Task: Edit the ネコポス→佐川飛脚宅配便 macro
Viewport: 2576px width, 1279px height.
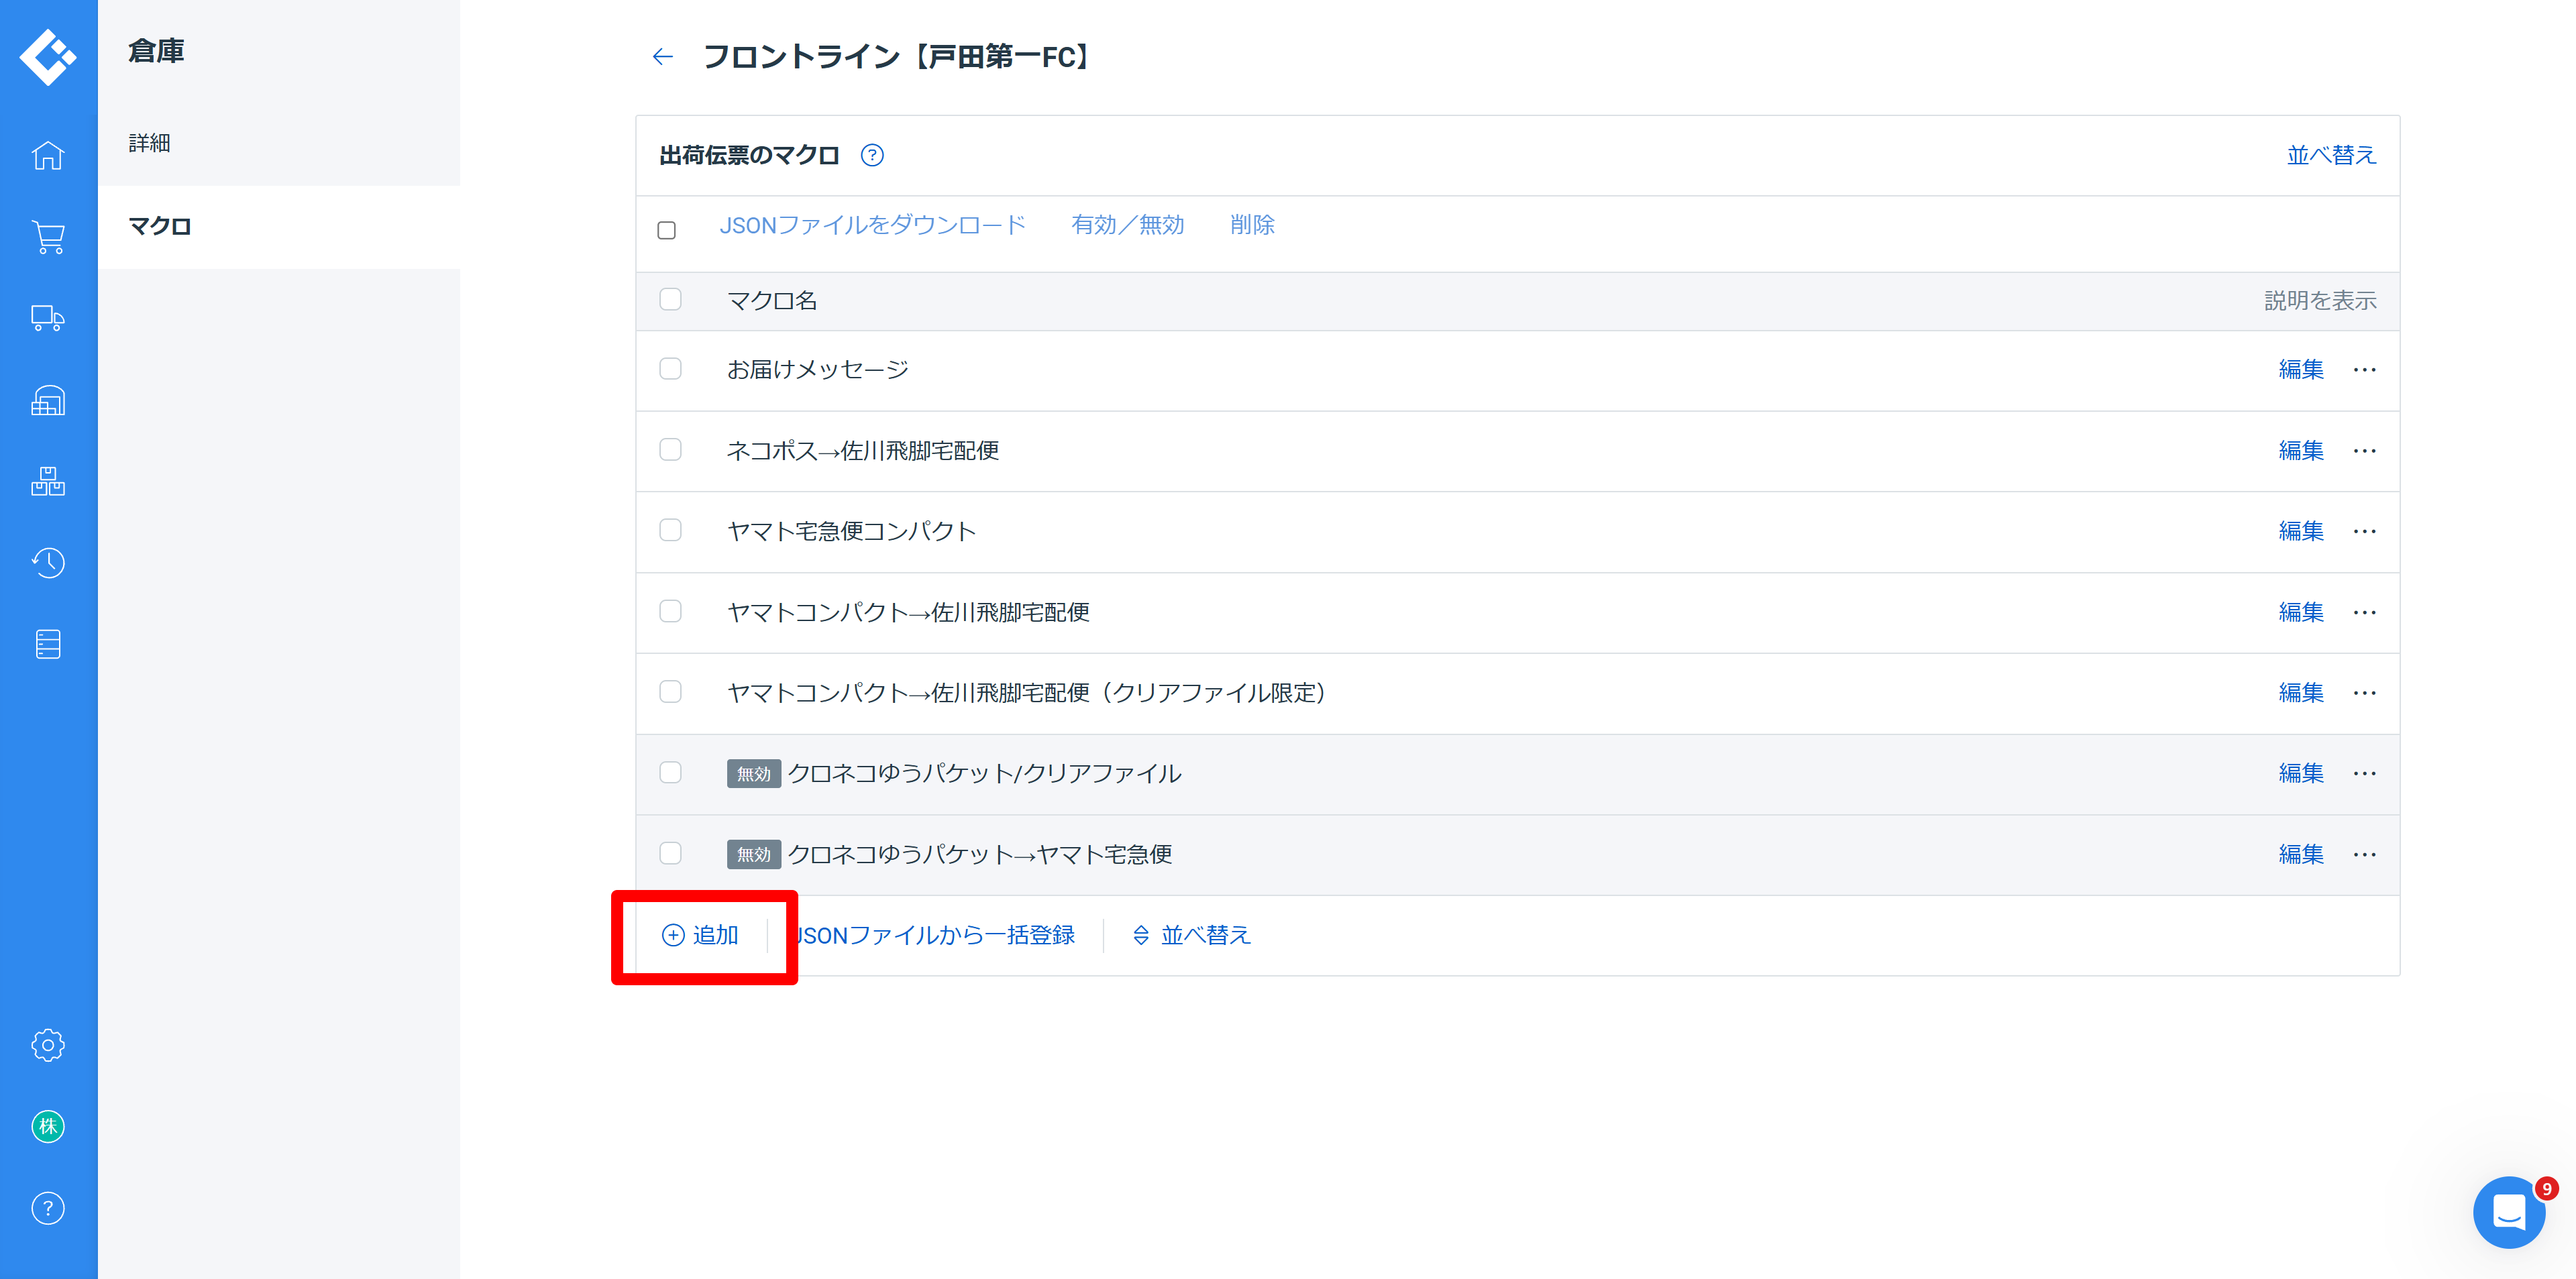Action: coord(2301,451)
